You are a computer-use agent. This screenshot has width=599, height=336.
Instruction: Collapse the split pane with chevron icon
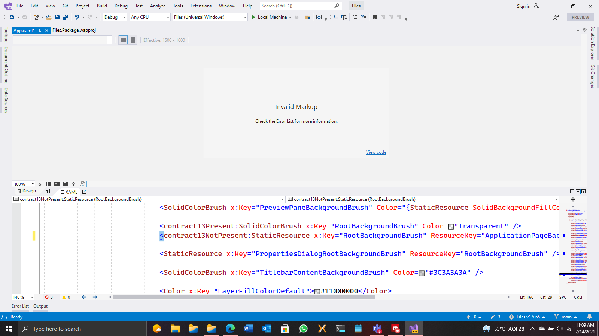[x=583, y=192]
